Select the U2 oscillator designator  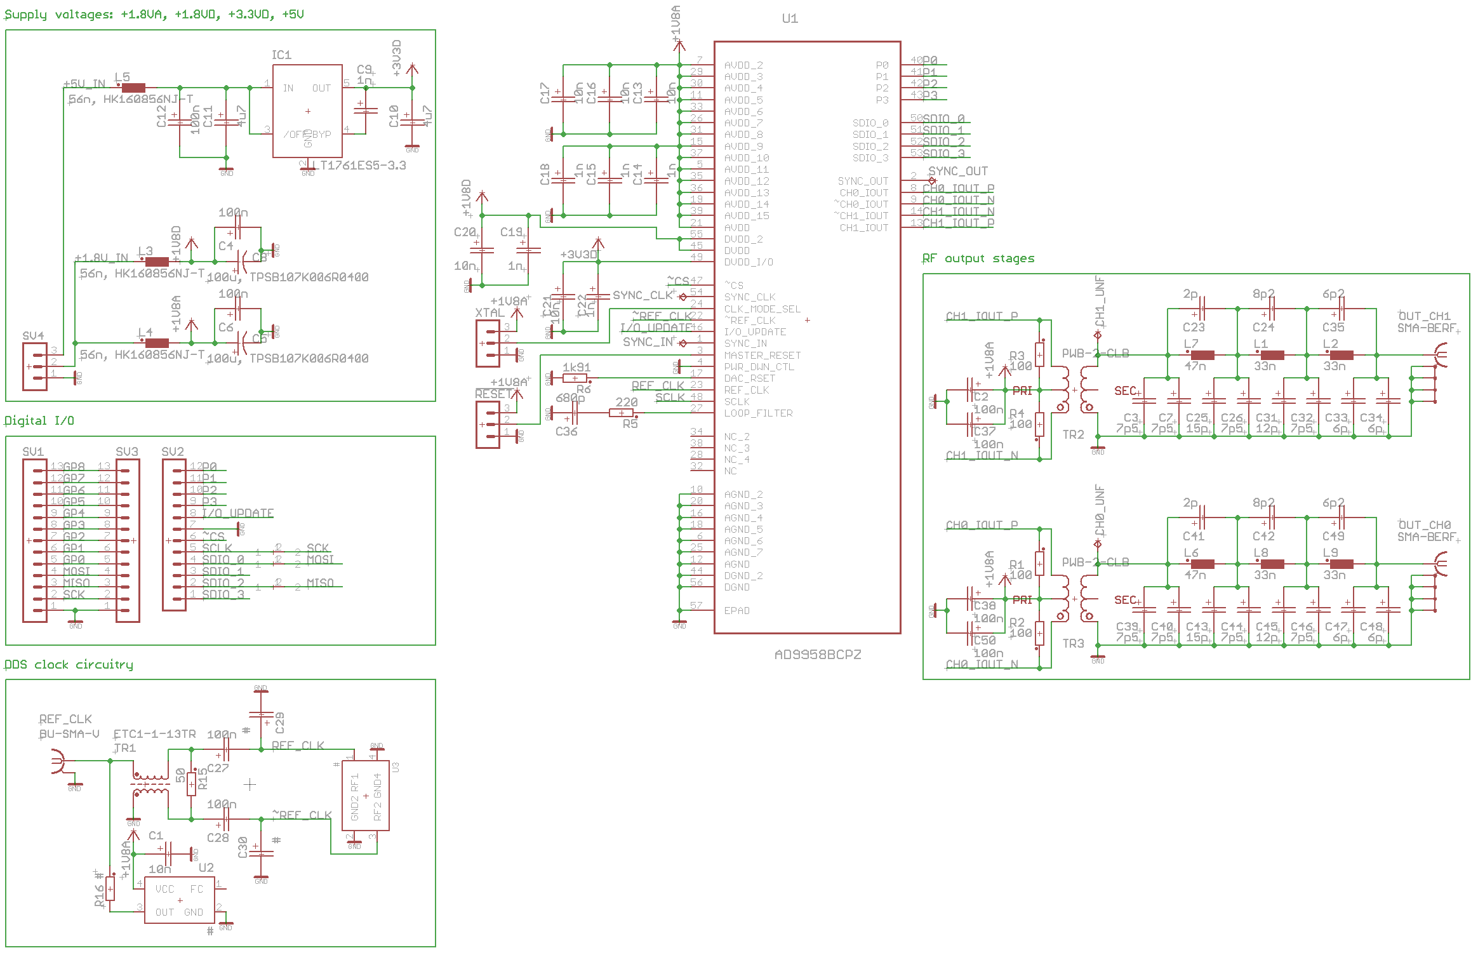[x=206, y=867]
